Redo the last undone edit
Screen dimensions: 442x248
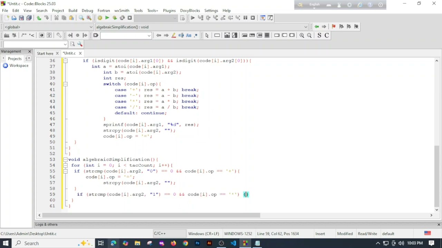(47, 18)
